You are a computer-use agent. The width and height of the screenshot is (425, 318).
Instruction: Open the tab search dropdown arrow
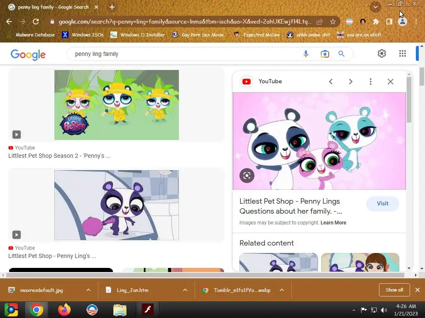(x=375, y=7)
